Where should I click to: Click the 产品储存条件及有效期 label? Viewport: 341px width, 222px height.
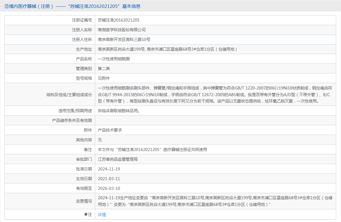click(x=72, y=120)
